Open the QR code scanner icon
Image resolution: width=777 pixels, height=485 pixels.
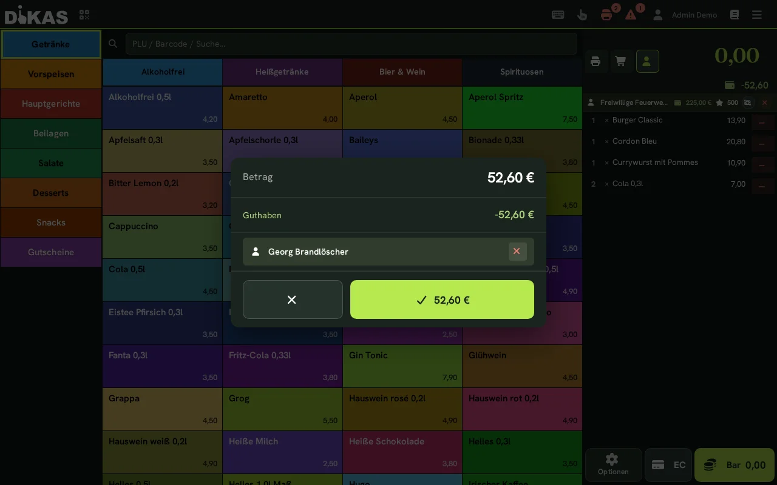coord(84,15)
